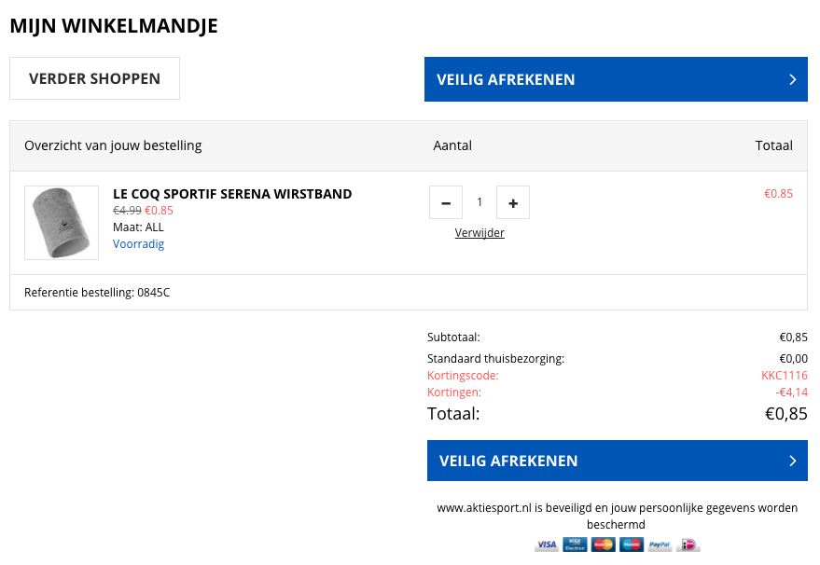Screen dimensions: 820x565
Task: Click the discount code KKC1116
Action: click(784, 376)
